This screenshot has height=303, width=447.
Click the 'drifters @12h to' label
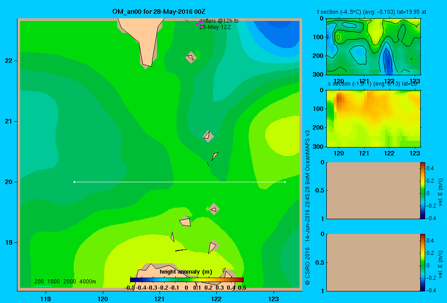click(219, 21)
